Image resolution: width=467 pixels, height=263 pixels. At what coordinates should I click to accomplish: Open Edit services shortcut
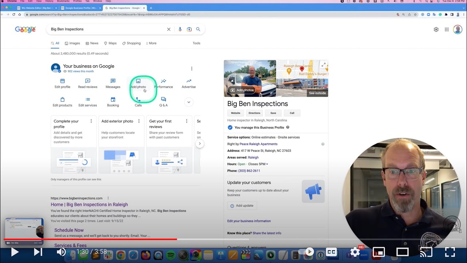[x=88, y=102]
